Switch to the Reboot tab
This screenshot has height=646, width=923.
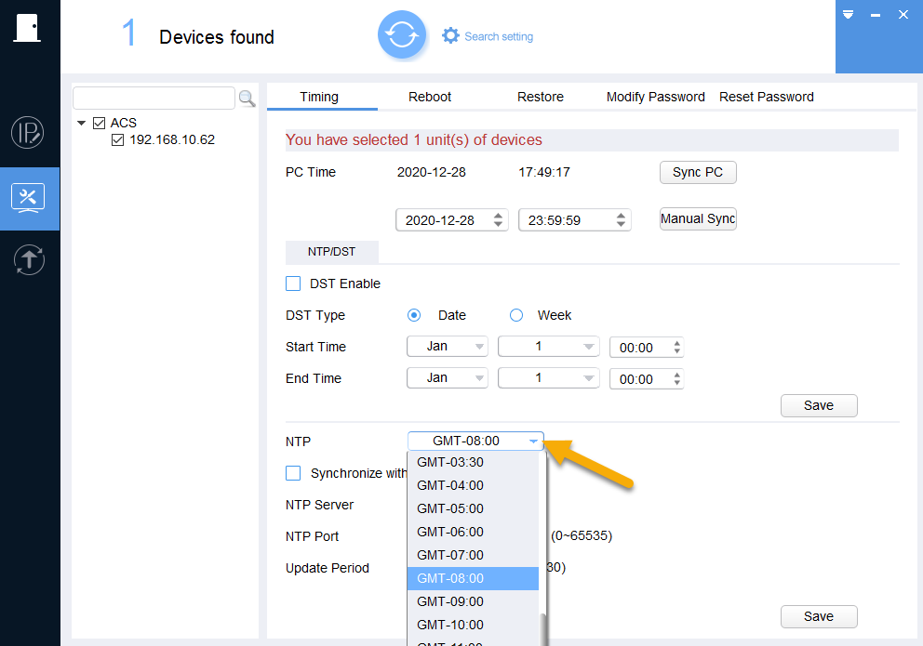click(430, 97)
